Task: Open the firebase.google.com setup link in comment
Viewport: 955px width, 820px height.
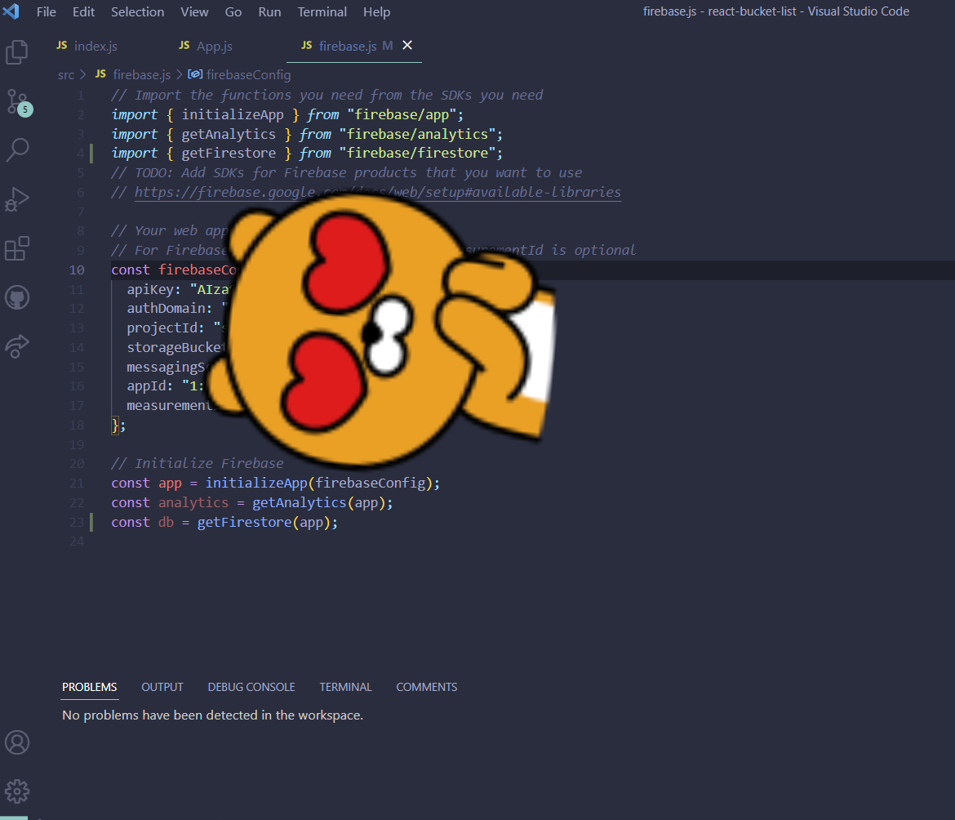Action: pos(378,192)
